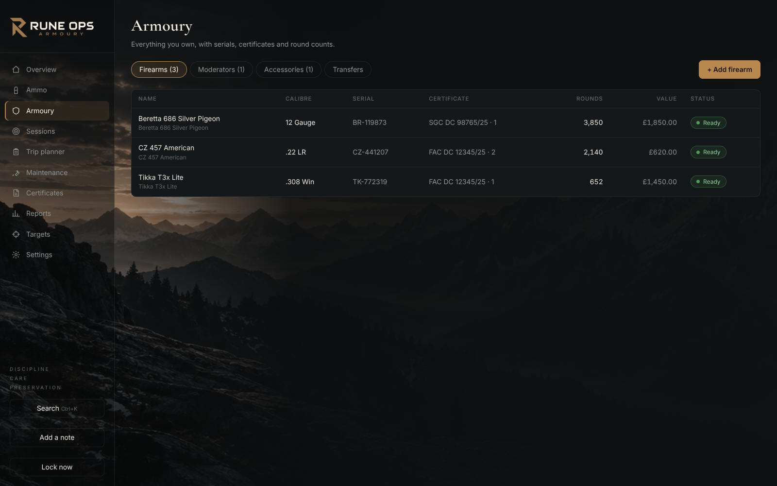Click serial CZ-441207

pyautogui.click(x=371, y=152)
